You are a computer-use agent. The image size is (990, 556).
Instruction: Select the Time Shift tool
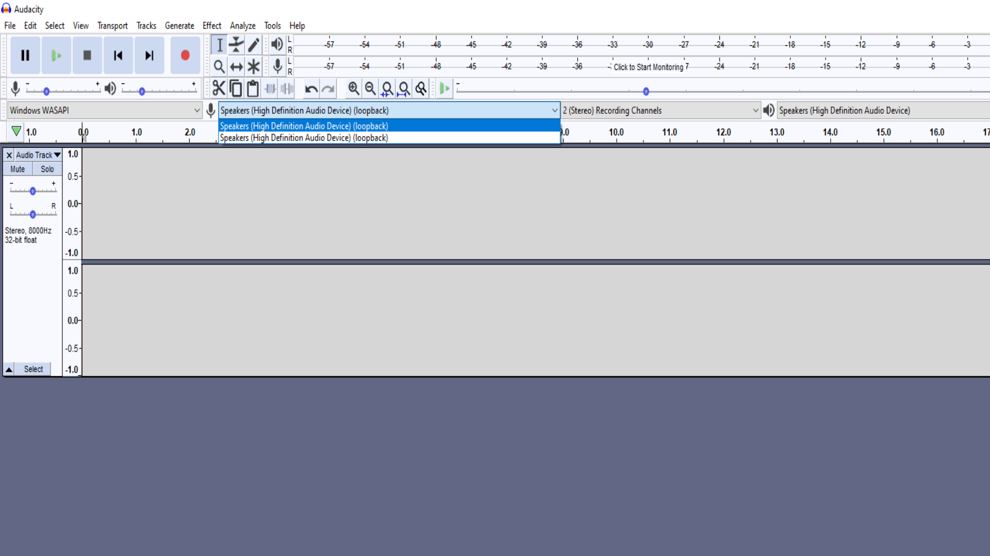236,66
